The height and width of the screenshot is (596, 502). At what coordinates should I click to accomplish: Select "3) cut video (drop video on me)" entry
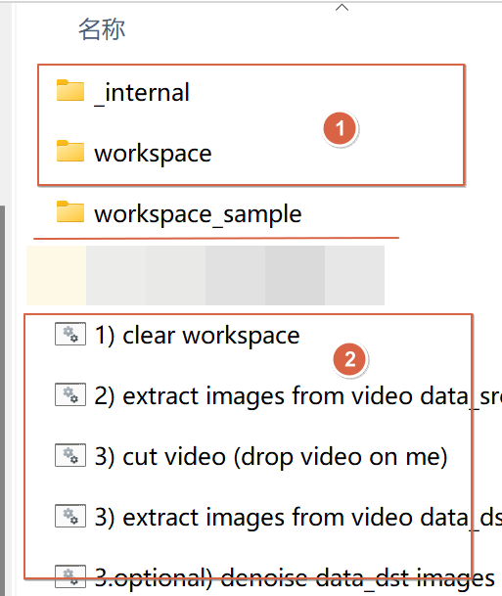coord(271,457)
